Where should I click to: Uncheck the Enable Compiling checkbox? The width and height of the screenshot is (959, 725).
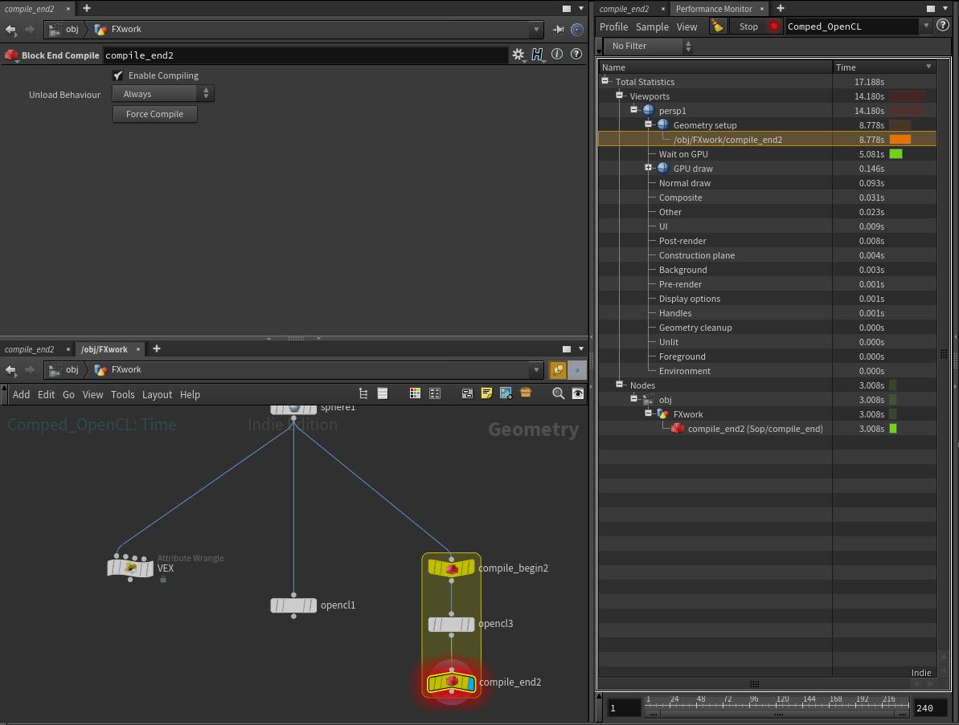pos(118,75)
